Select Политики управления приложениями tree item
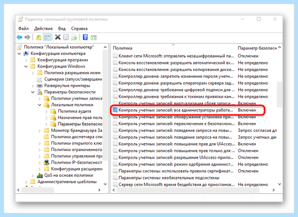Screen dimensions: 298x217 [x=76, y=156]
